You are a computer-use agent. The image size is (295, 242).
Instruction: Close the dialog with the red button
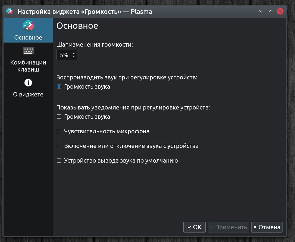(280, 11)
